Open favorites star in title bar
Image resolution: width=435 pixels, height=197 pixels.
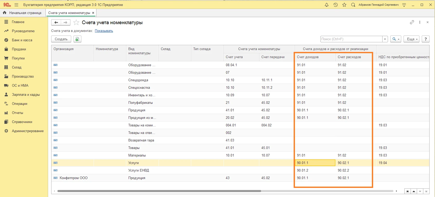[x=344, y=5]
